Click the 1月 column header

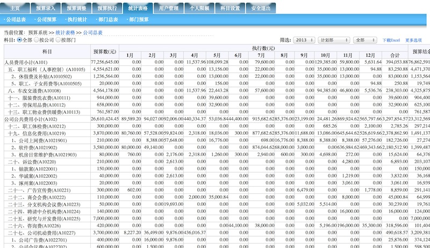tap(130, 55)
